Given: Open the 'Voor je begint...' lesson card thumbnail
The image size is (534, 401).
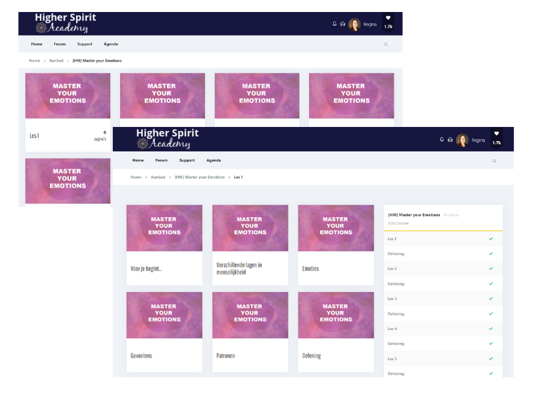Looking at the screenshot, I should [x=164, y=228].
